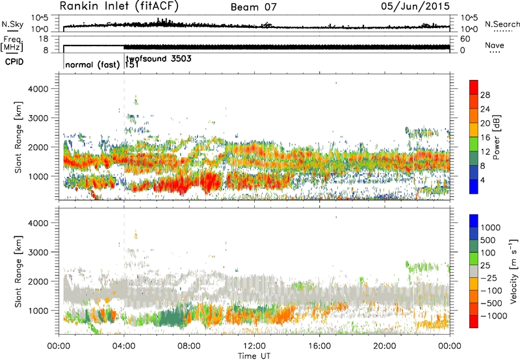
Task: Click the '4000' tick in the velocity panel
Action: click(x=38, y=223)
